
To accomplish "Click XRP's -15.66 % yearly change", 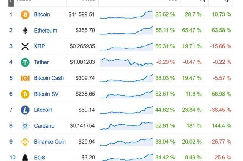I will (221, 46).
